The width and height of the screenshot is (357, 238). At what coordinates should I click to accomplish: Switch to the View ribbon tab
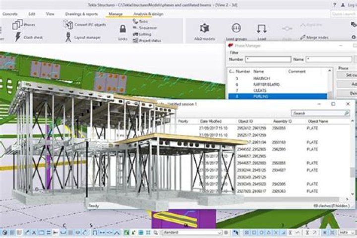pos(50,14)
